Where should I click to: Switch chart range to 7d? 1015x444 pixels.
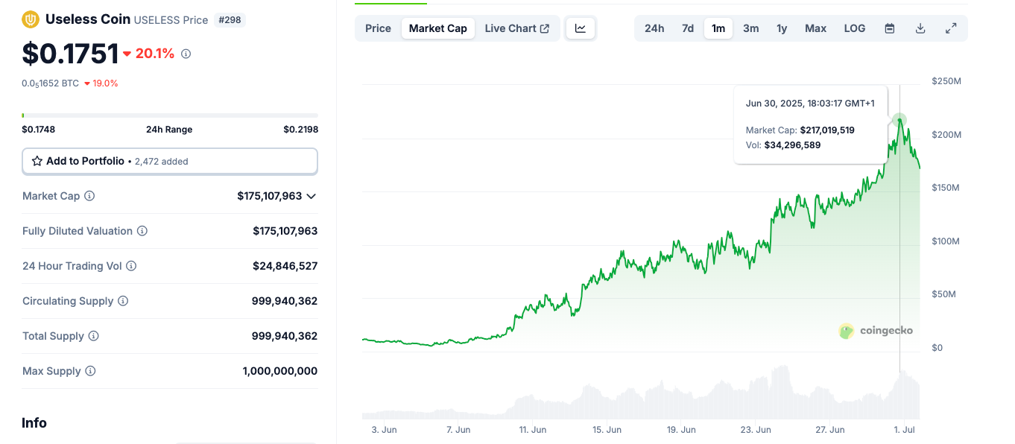pos(687,28)
